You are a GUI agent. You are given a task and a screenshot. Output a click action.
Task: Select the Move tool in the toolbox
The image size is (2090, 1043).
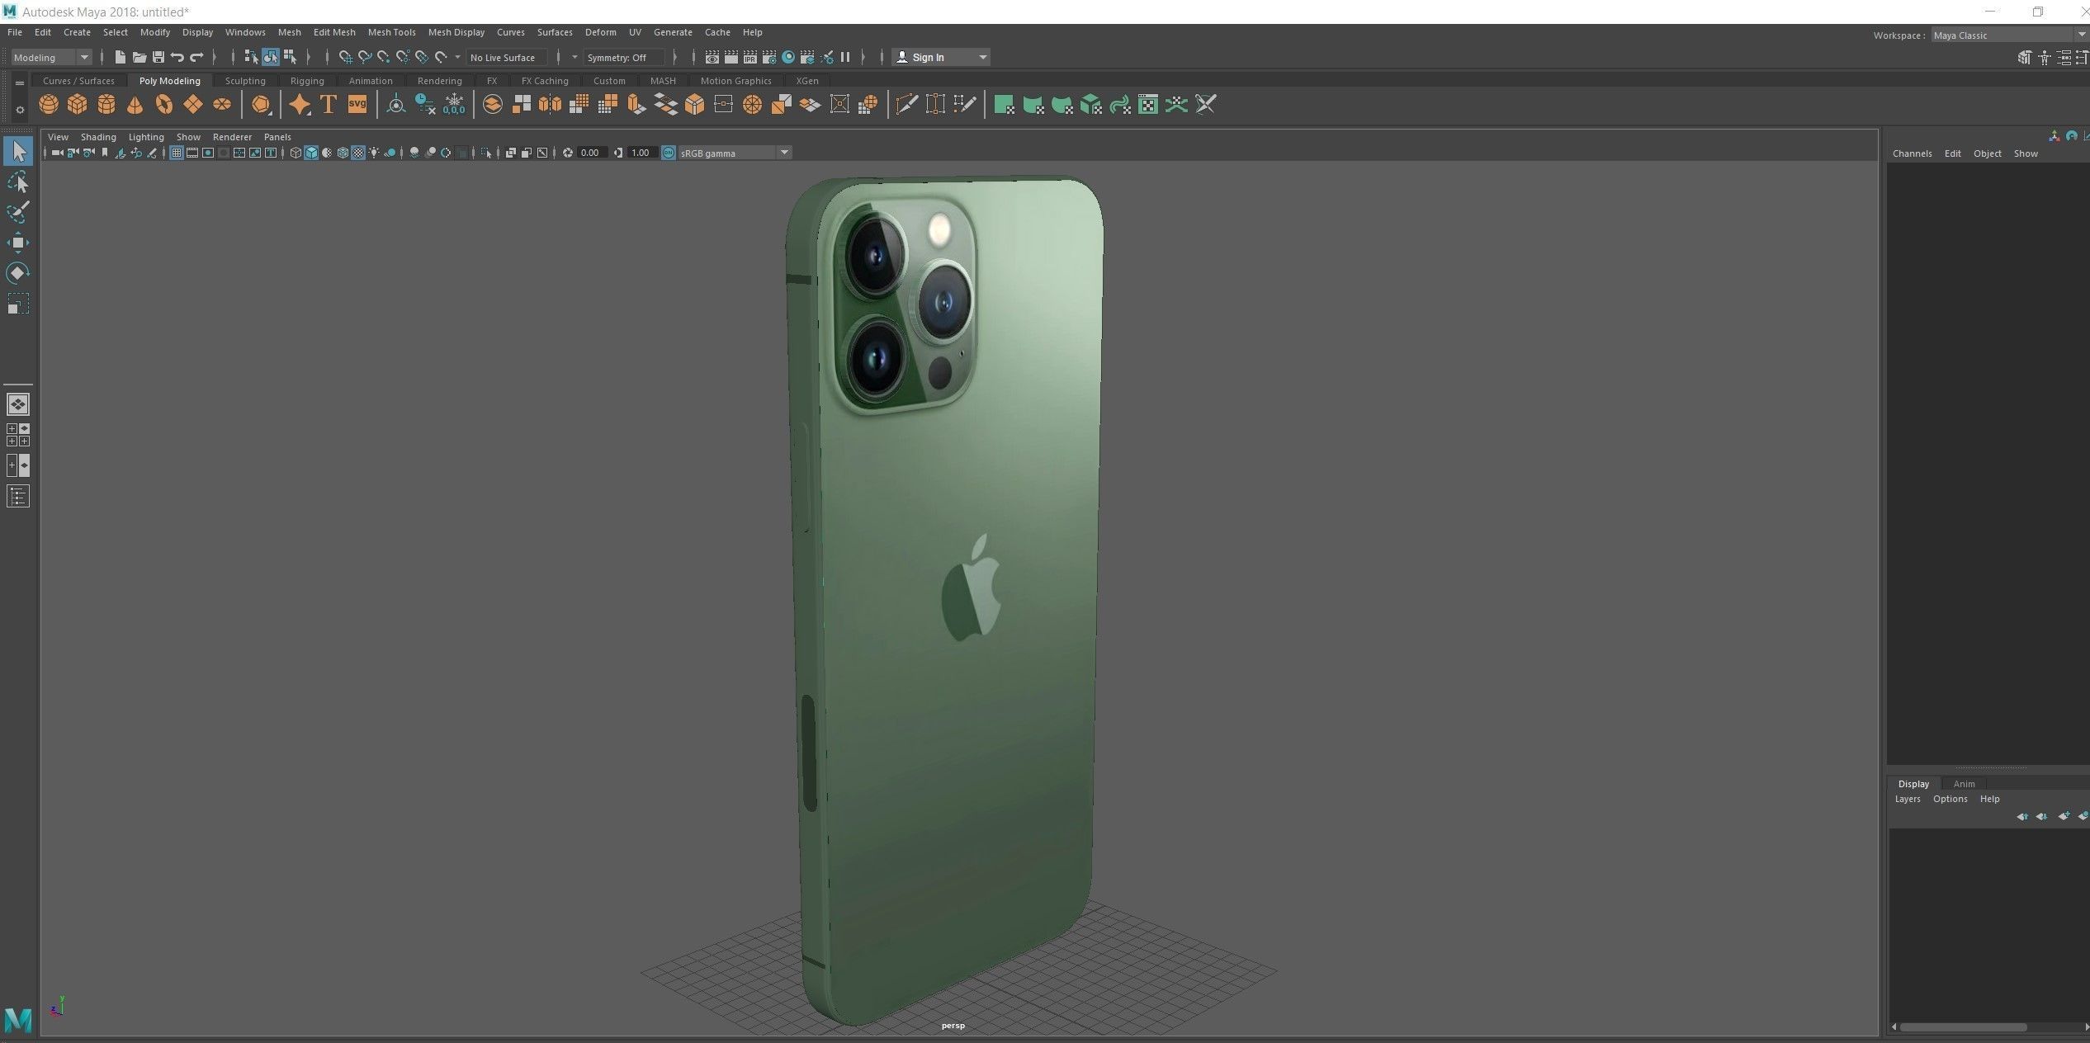click(18, 243)
